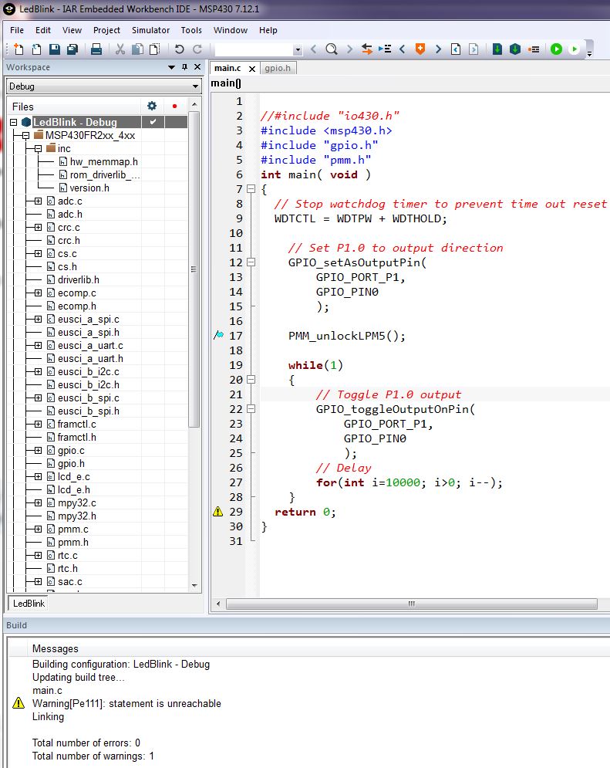Click the warning icon on line 29
This screenshot has height=768, width=610.
pyautogui.click(x=218, y=512)
